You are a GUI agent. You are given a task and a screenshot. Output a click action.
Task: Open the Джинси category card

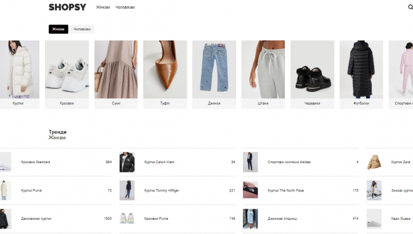(x=214, y=75)
